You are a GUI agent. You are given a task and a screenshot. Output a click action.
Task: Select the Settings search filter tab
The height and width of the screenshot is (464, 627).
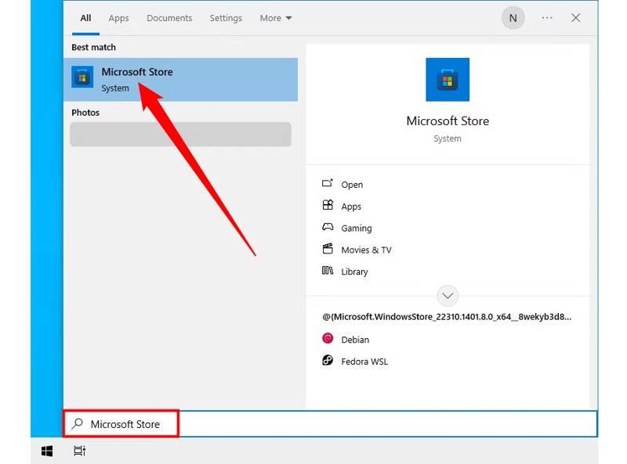[226, 18]
